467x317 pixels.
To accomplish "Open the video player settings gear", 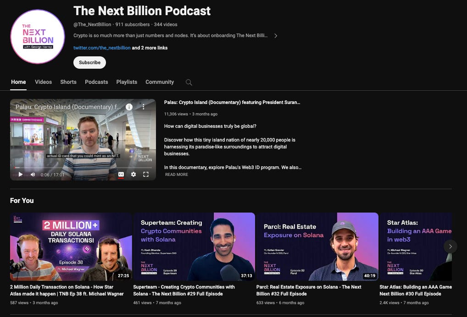I will tap(133, 174).
